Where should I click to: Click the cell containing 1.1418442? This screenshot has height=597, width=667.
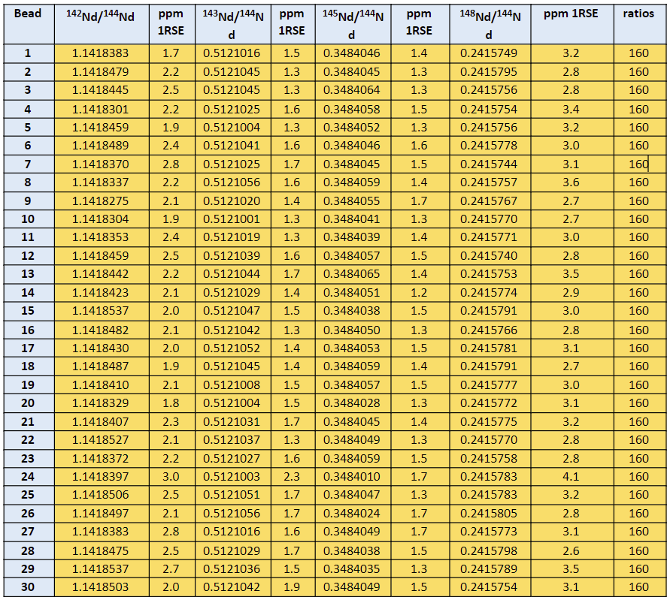tap(102, 273)
